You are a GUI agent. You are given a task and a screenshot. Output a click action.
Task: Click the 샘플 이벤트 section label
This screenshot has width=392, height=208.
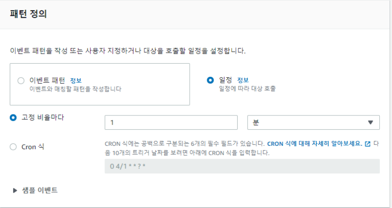(40, 190)
